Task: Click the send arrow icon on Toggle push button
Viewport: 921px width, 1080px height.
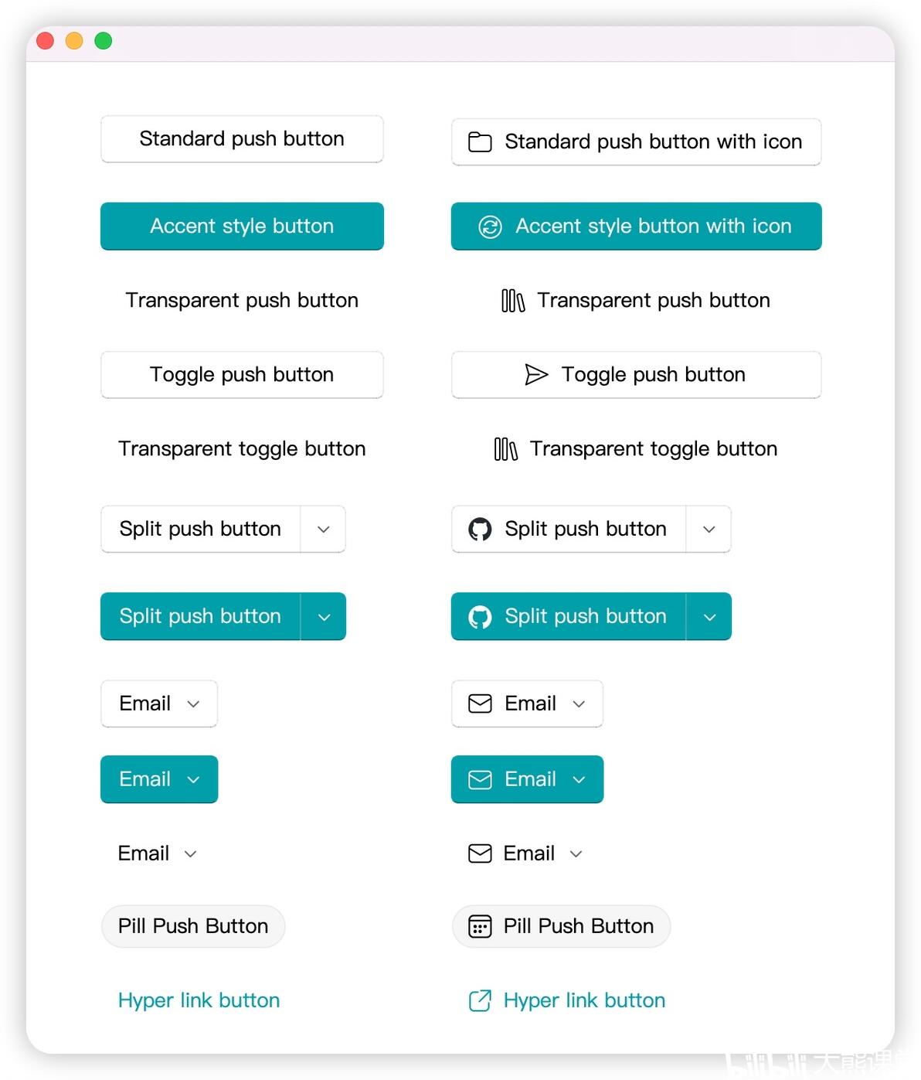Action: pos(536,375)
